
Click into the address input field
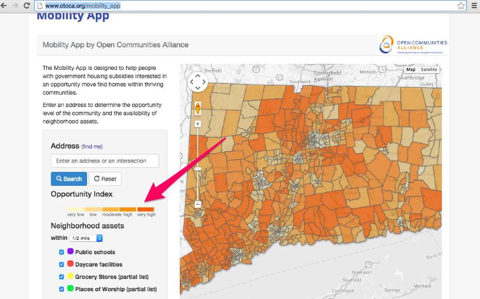coord(105,161)
